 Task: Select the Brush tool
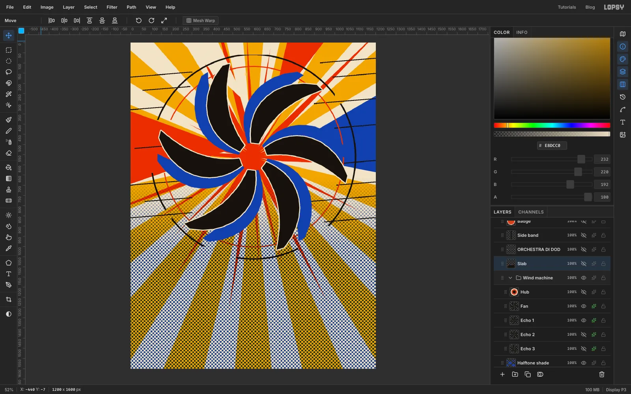click(x=9, y=120)
